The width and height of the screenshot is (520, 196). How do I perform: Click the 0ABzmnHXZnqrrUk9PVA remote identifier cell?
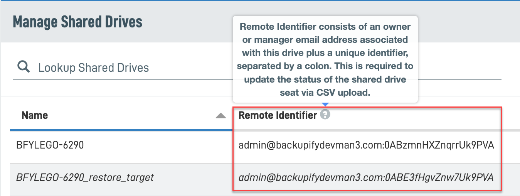366,145
